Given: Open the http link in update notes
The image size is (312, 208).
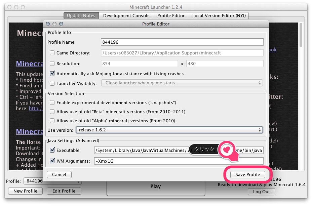Looking at the screenshot, I should point(36,109).
